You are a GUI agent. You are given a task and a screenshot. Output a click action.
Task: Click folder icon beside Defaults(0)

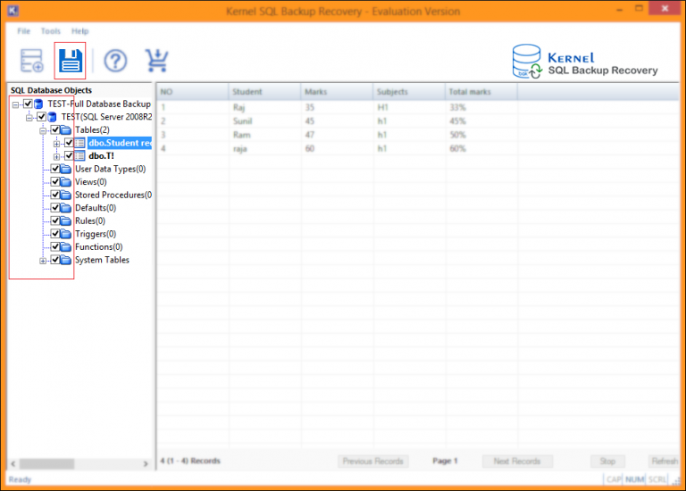(x=66, y=208)
